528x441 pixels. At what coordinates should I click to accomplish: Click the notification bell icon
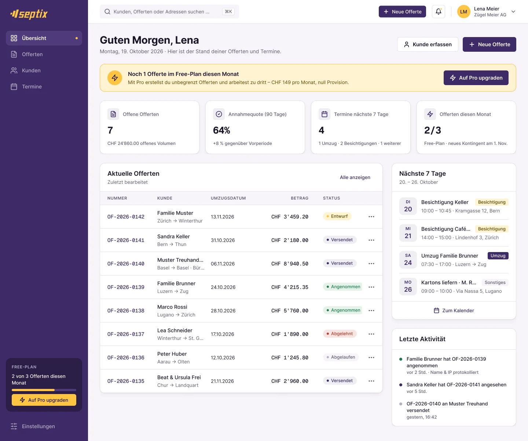pyautogui.click(x=439, y=11)
